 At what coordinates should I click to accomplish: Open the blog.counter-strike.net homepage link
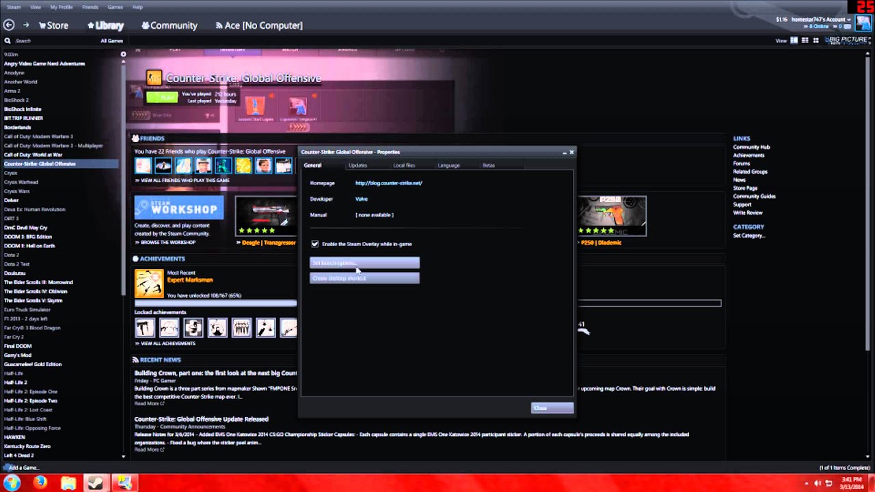(x=388, y=183)
